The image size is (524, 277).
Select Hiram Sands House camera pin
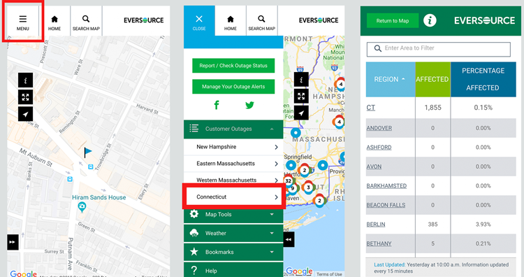click(82, 208)
